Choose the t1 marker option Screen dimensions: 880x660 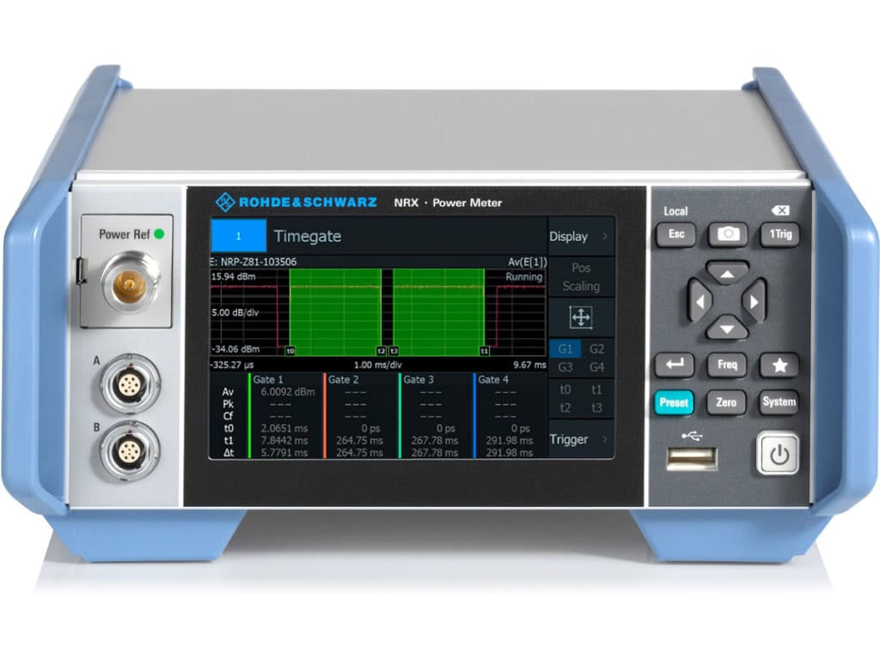[596, 389]
